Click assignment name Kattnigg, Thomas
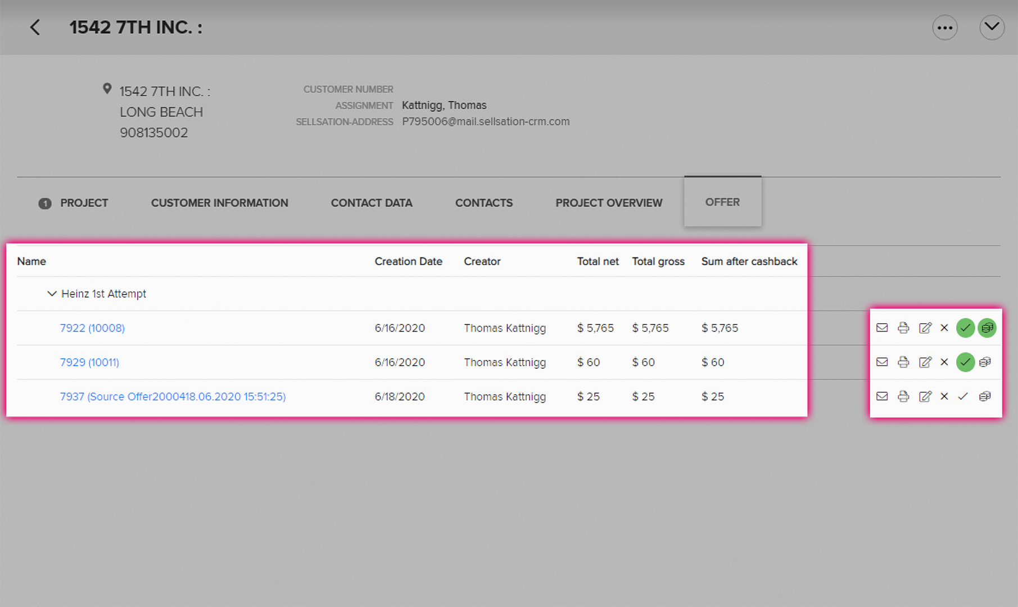This screenshot has height=607, width=1018. [444, 105]
